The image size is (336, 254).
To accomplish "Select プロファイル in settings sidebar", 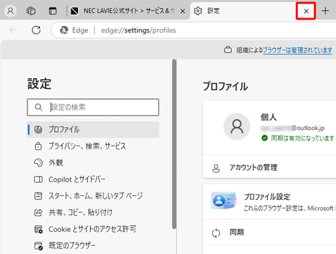I will [x=93, y=129].
